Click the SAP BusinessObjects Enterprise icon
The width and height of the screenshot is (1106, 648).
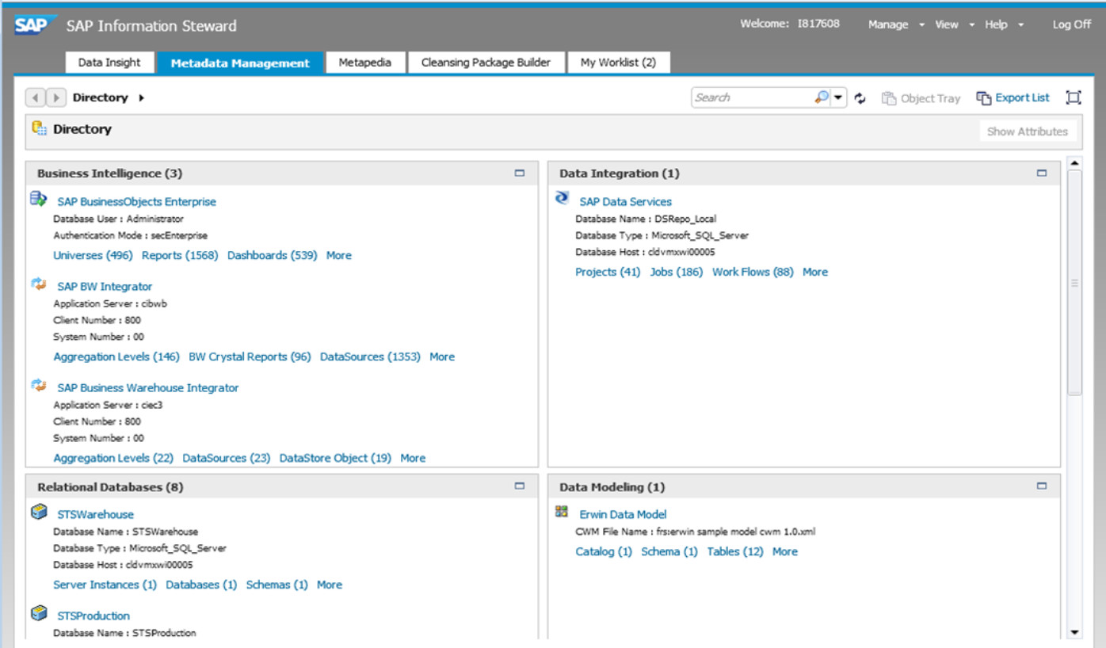(x=39, y=198)
